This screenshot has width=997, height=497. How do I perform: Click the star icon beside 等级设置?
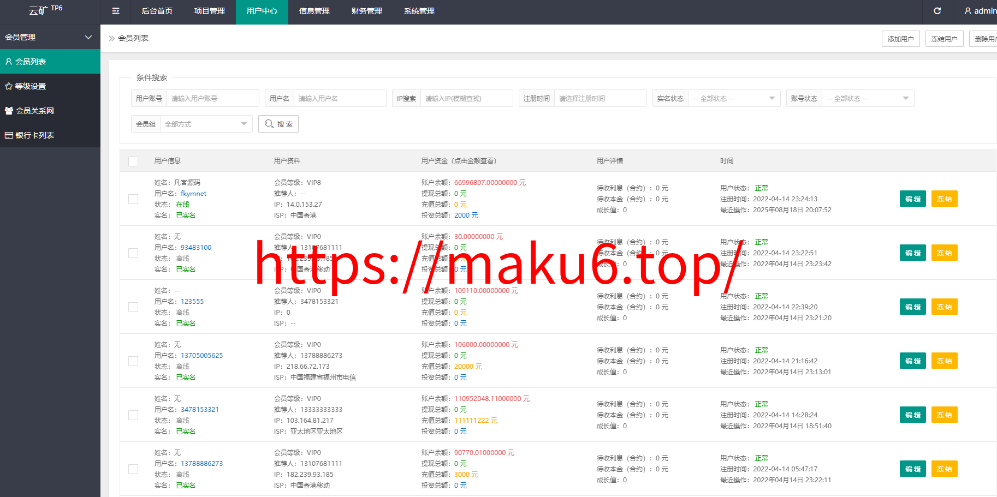9,86
